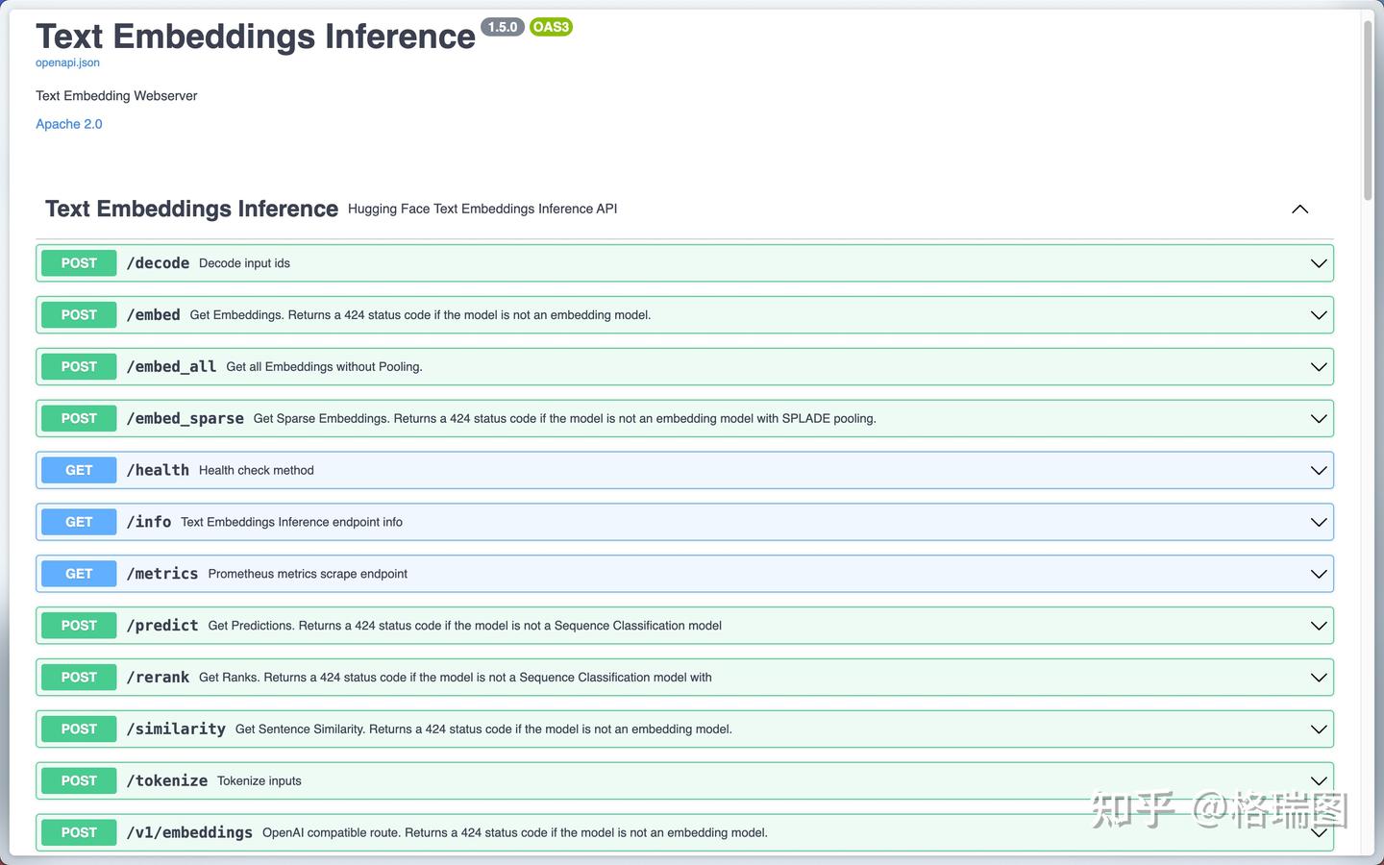The image size is (1384, 865).
Task: Open the openapi.json link
Action: 67,62
